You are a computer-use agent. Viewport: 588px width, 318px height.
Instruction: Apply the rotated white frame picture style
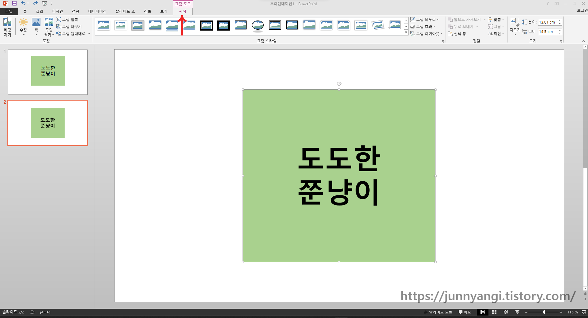(x=378, y=25)
